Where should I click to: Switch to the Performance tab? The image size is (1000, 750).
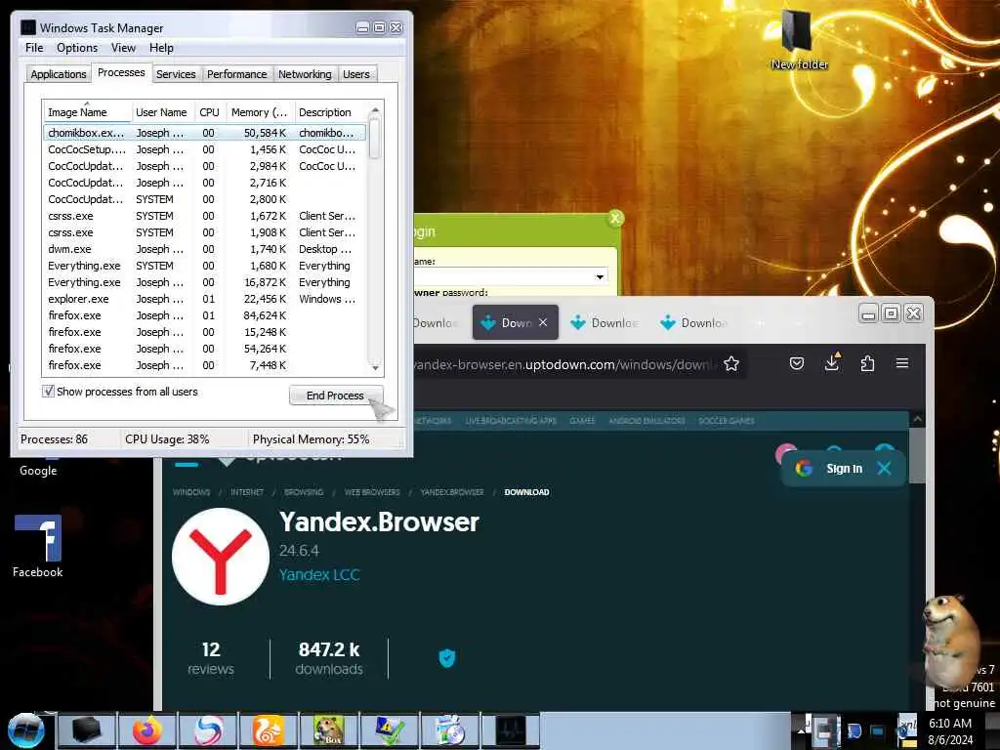[x=236, y=74]
